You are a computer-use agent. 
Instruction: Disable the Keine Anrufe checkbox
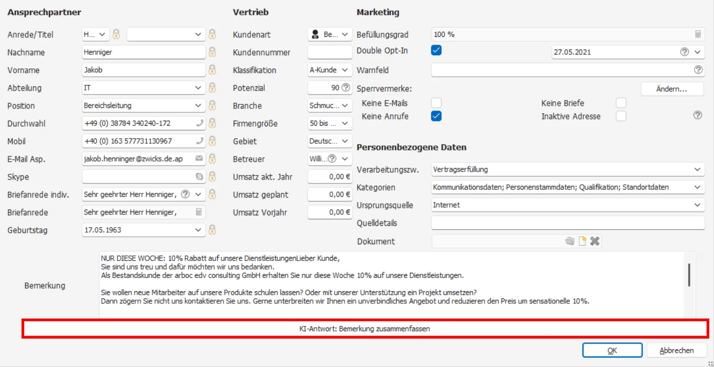pyautogui.click(x=436, y=116)
